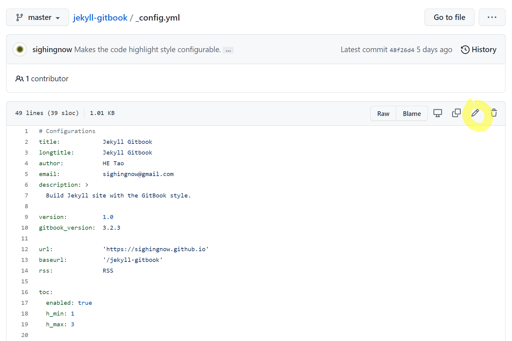Screen dimensions: 512x341
Task: Open the sighingnow author profile link
Action: tap(52, 50)
